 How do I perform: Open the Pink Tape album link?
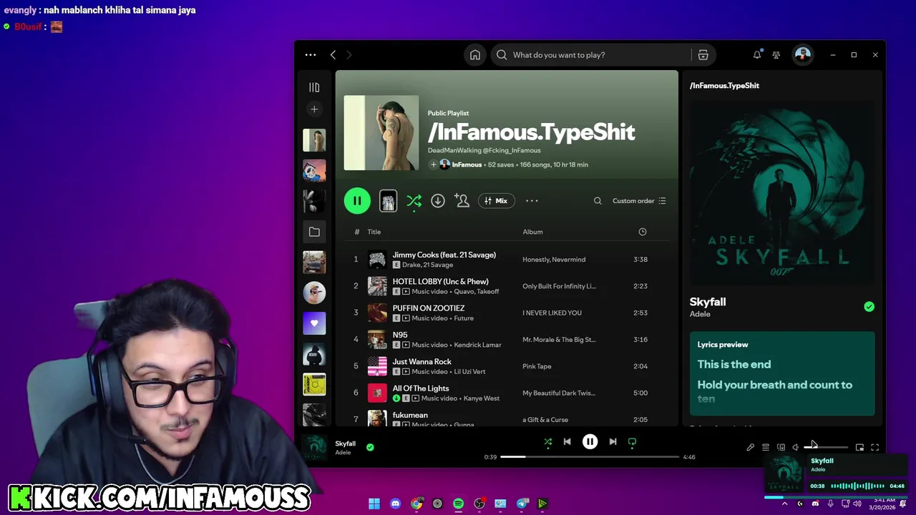[537, 366]
